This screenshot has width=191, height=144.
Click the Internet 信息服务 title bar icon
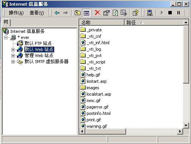[x=5, y=4]
